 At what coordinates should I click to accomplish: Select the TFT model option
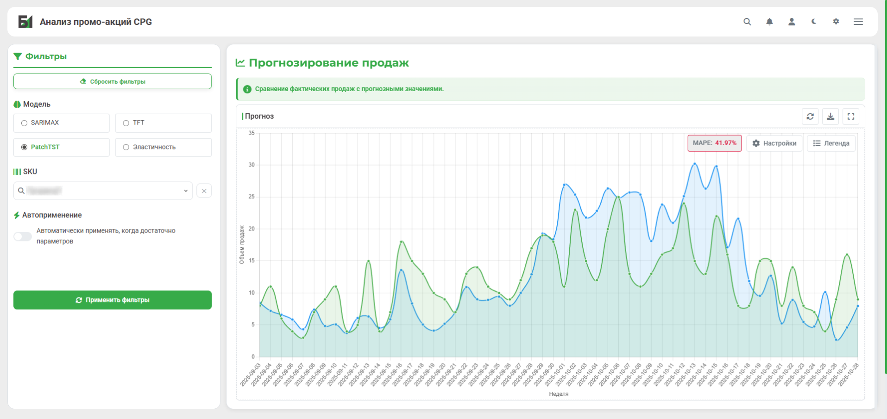pyautogui.click(x=126, y=123)
